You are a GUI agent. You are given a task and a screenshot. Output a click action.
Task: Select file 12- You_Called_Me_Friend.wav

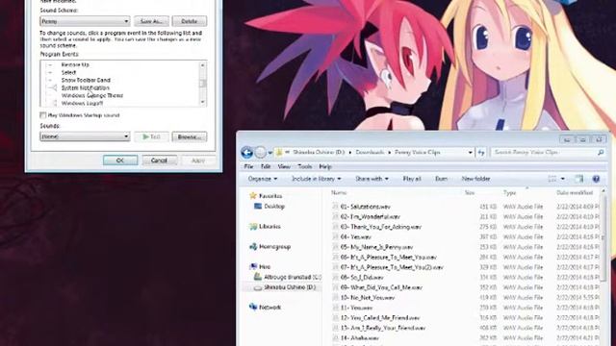point(380,318)
